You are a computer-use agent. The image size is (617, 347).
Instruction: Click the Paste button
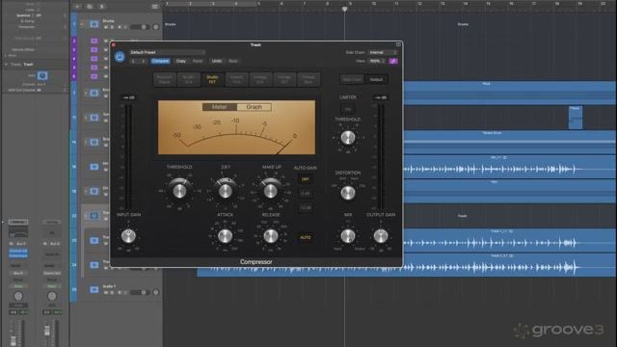pyautogui.click(x=198, y=61)
